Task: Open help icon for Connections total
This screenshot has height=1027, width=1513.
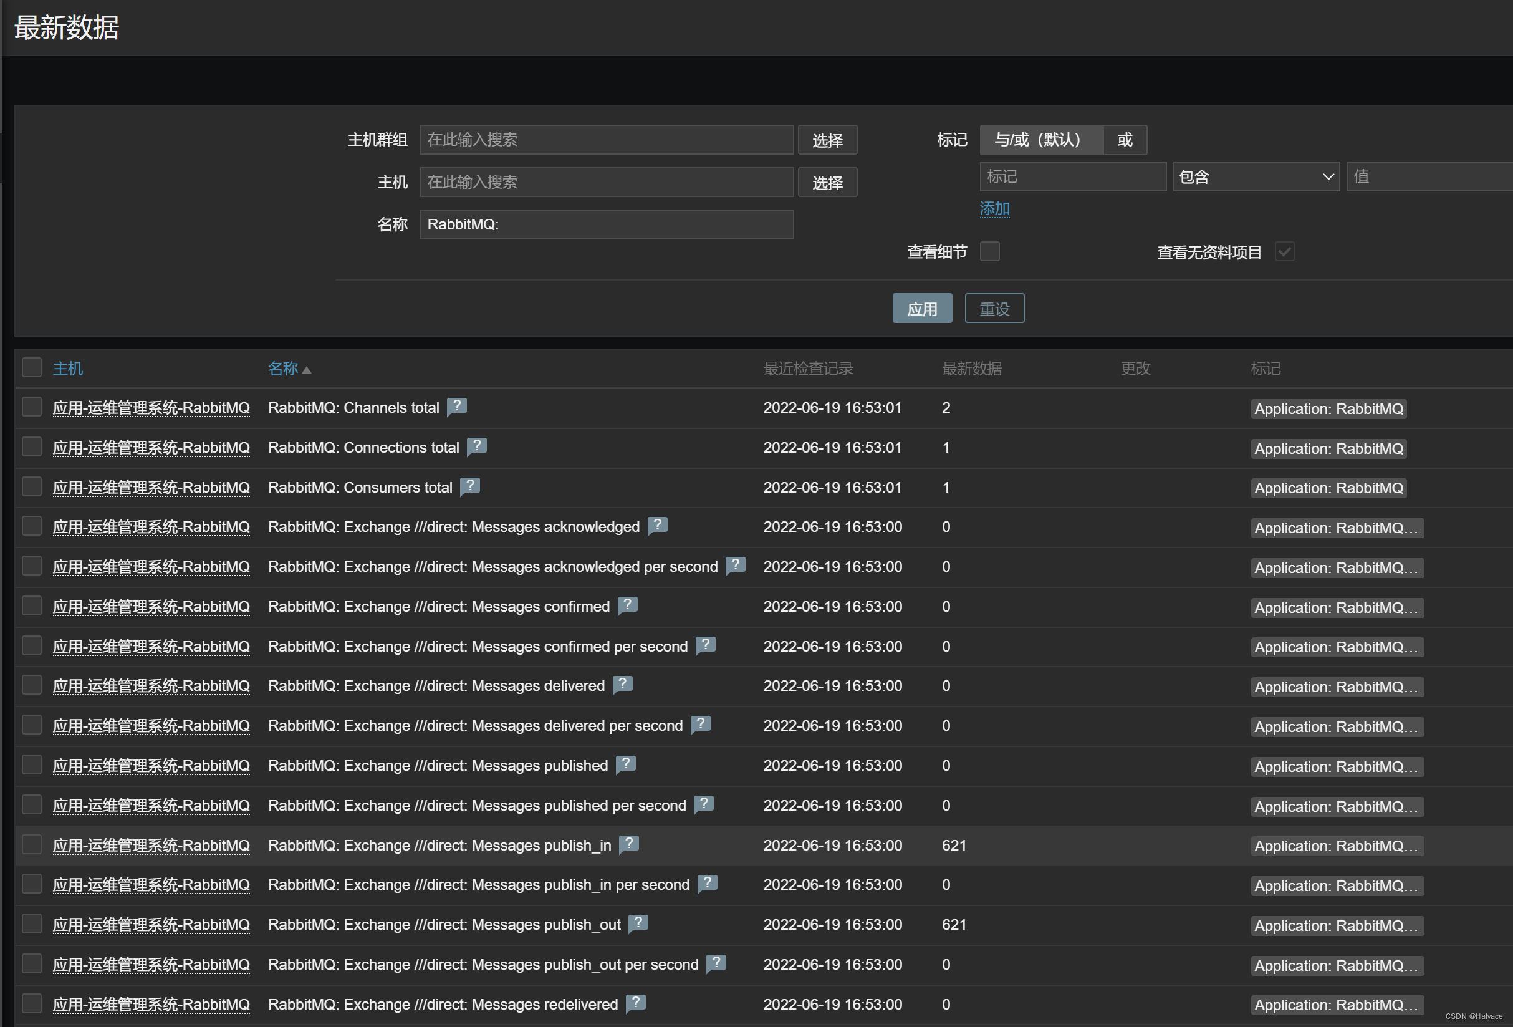Action: 476,446
